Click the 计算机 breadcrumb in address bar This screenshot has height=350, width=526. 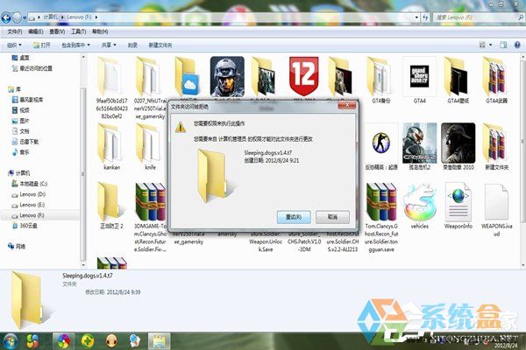[x=51, y=17]
